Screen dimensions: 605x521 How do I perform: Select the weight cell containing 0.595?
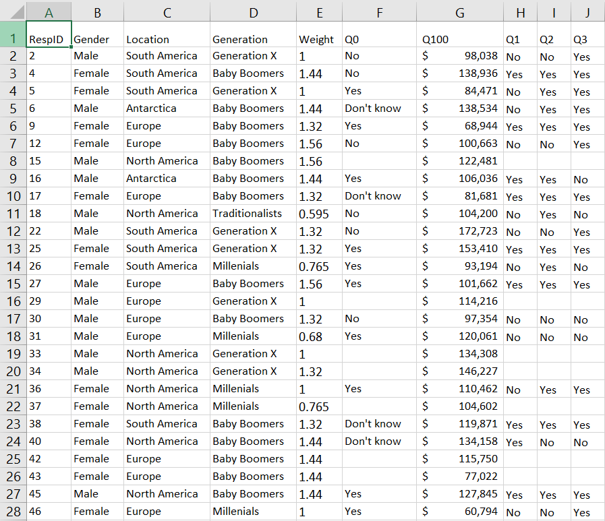click(318, 214)
